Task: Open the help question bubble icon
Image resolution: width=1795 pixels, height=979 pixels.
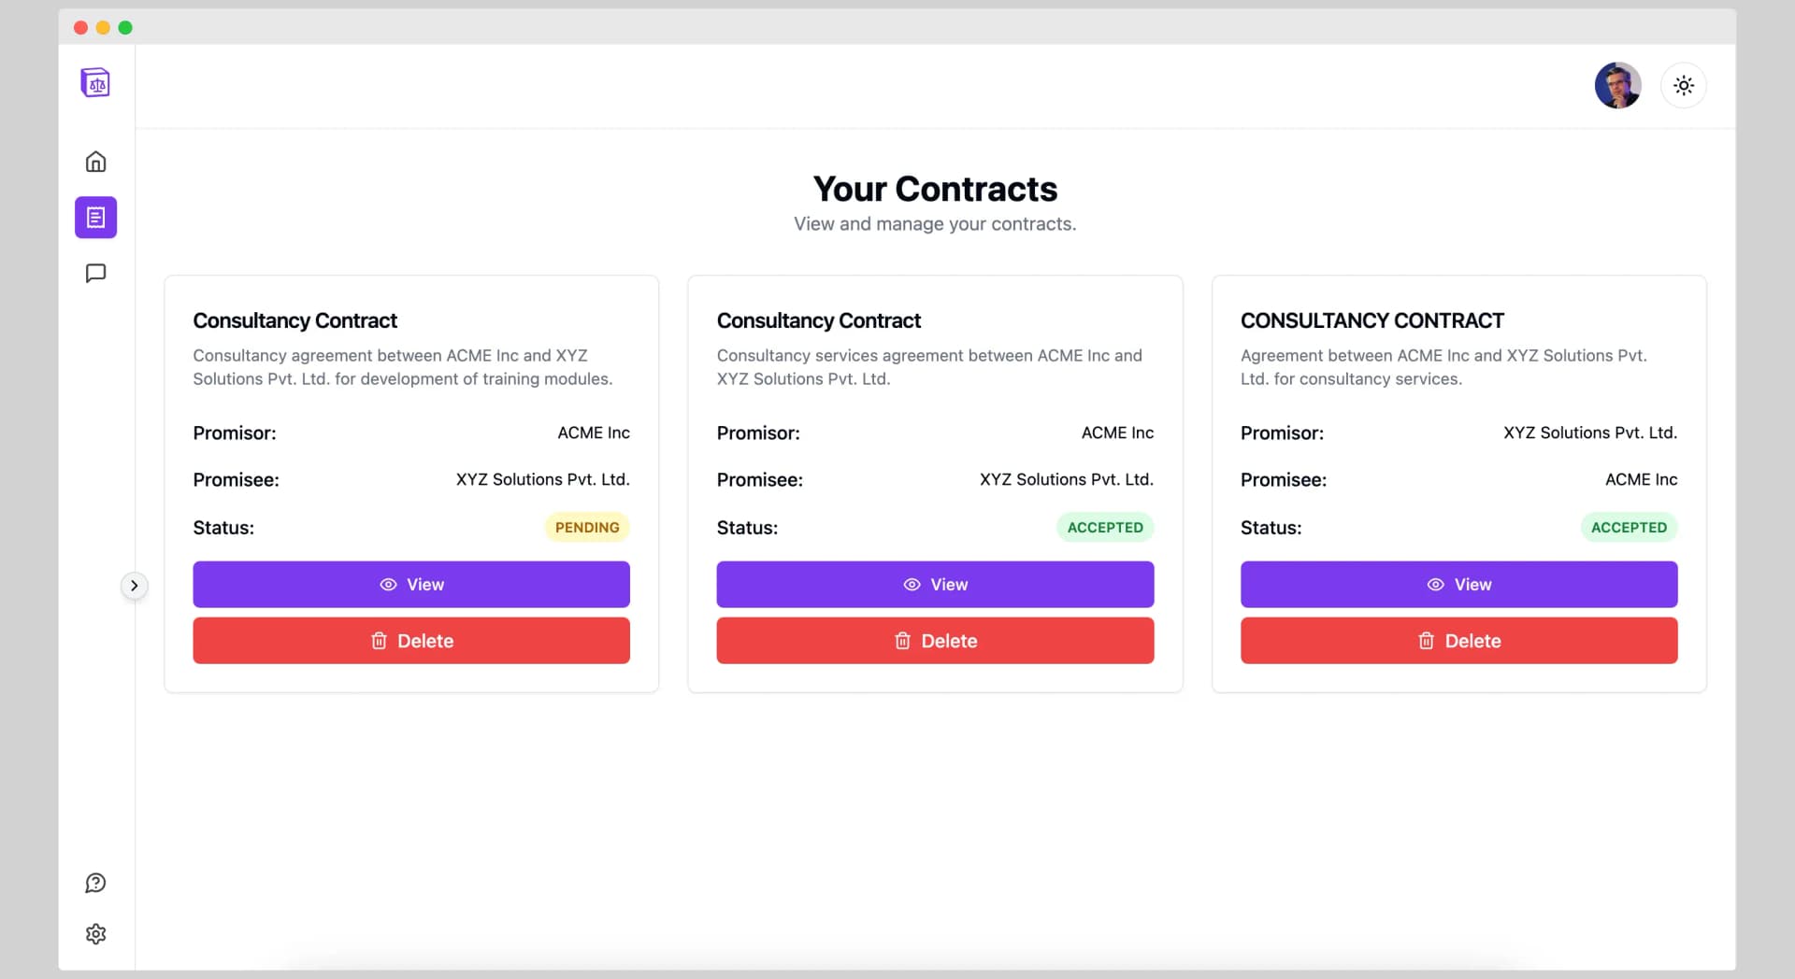Action: point(95,883)
